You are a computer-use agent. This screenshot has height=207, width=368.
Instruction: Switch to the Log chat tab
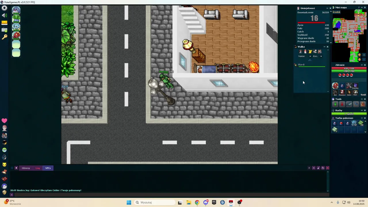[x=38, y=168]
